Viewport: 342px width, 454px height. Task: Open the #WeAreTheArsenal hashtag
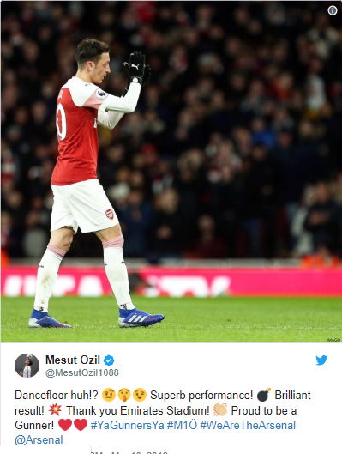(248, 425)
